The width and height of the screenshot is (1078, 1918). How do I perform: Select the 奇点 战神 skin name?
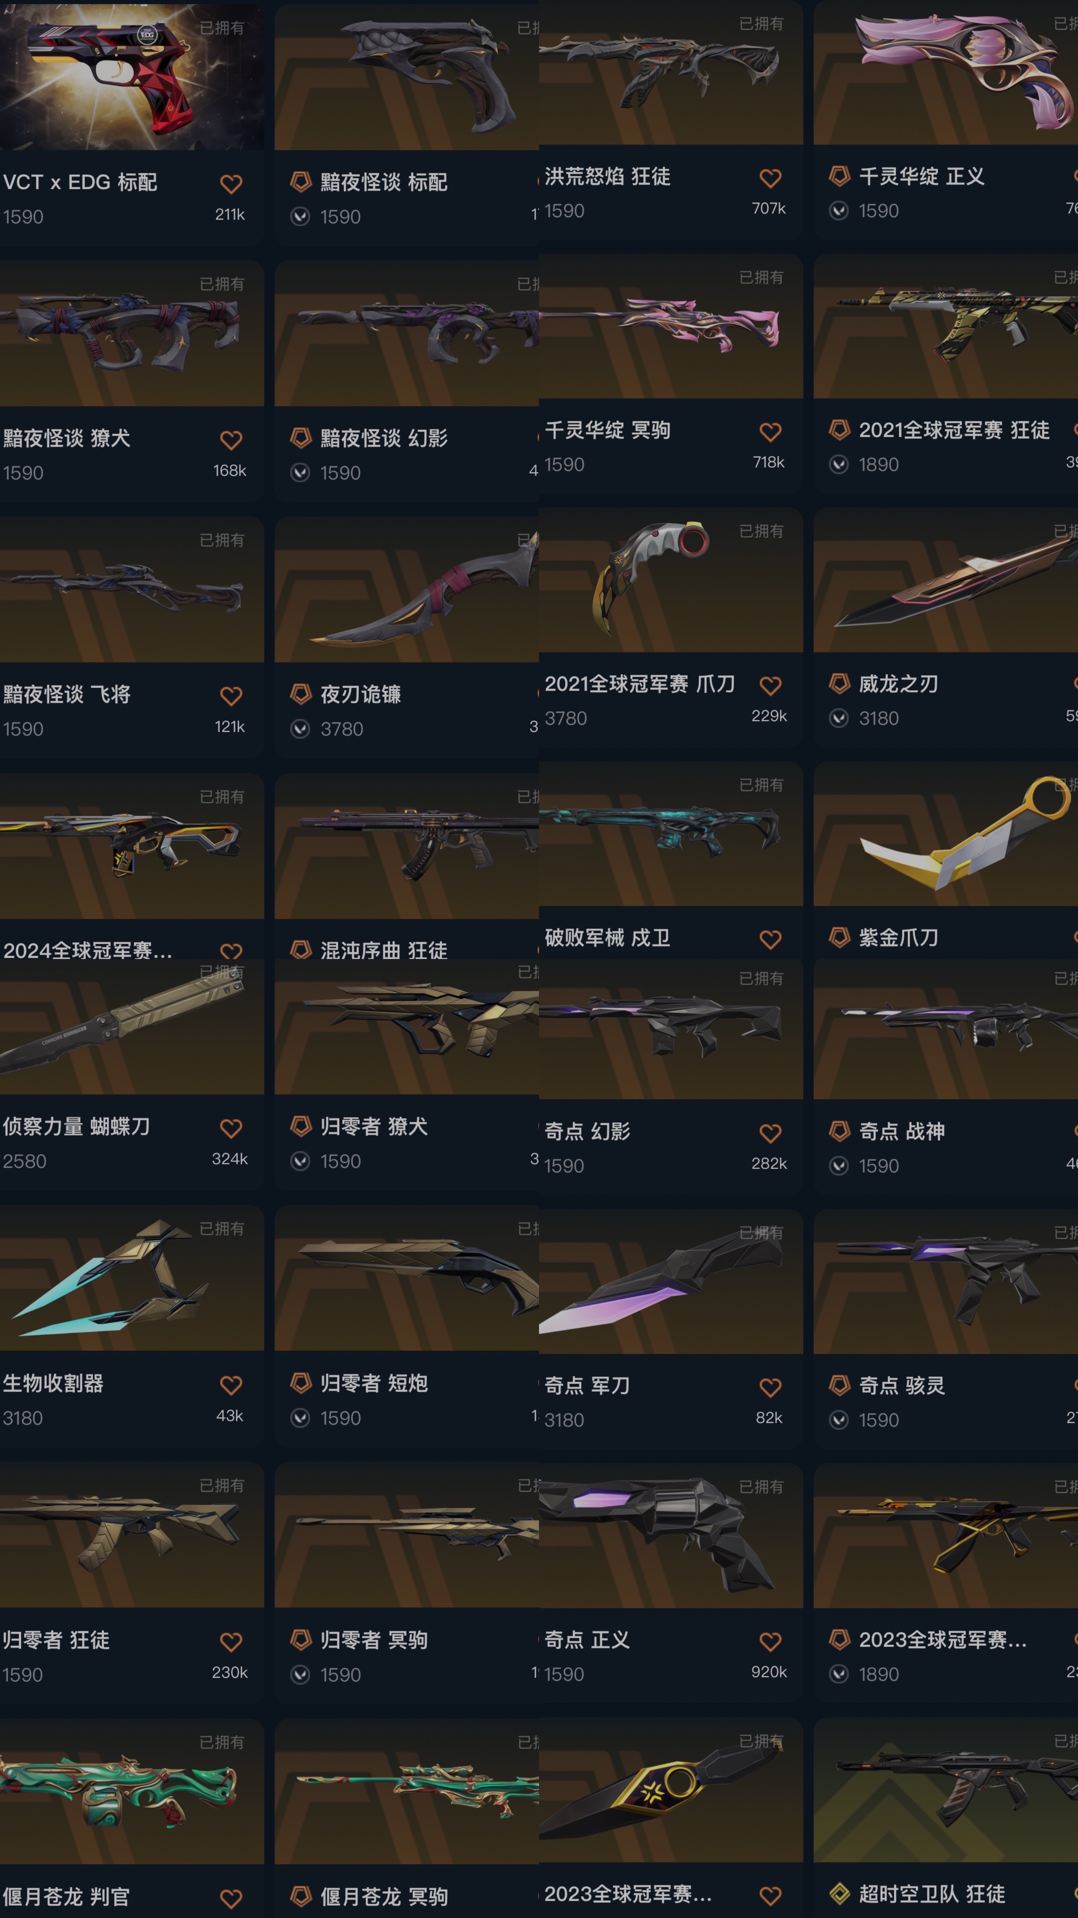902,1131
